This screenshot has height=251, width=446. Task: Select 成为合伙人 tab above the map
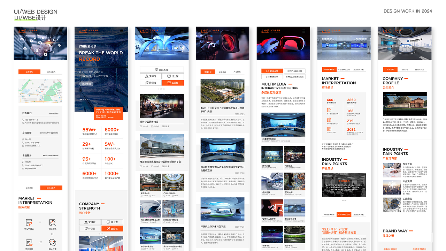click(x=51, y=72)
